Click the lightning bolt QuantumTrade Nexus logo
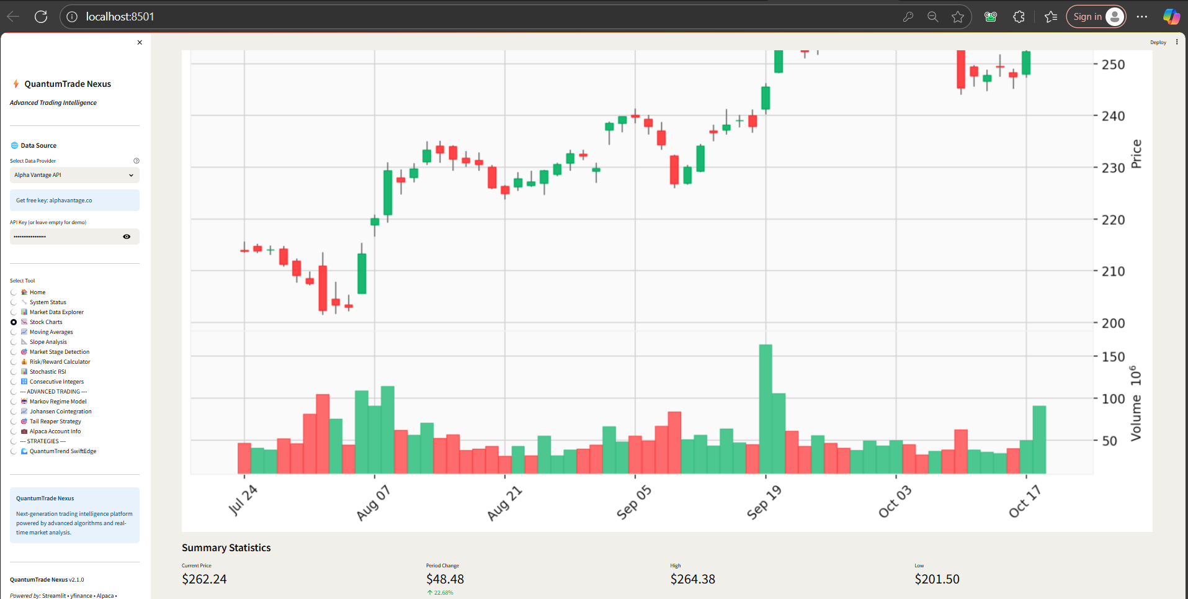This screenshot has width=1188, height=599. [x=16, y=84]
